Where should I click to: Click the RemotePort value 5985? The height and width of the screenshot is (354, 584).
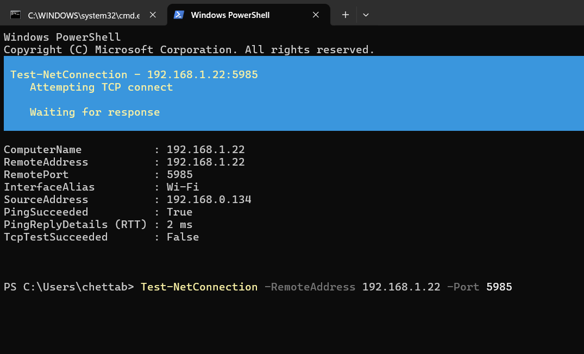(x=179, y=175)
